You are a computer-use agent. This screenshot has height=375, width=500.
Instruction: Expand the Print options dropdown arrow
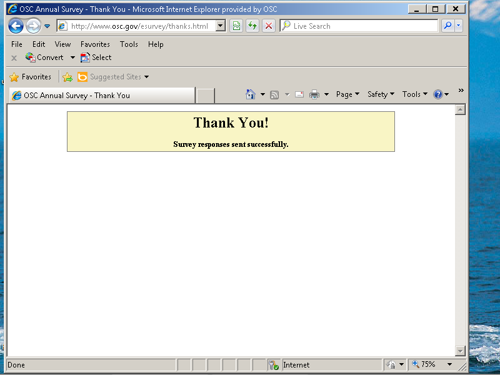pyautogui.click(x=326, y=94)
